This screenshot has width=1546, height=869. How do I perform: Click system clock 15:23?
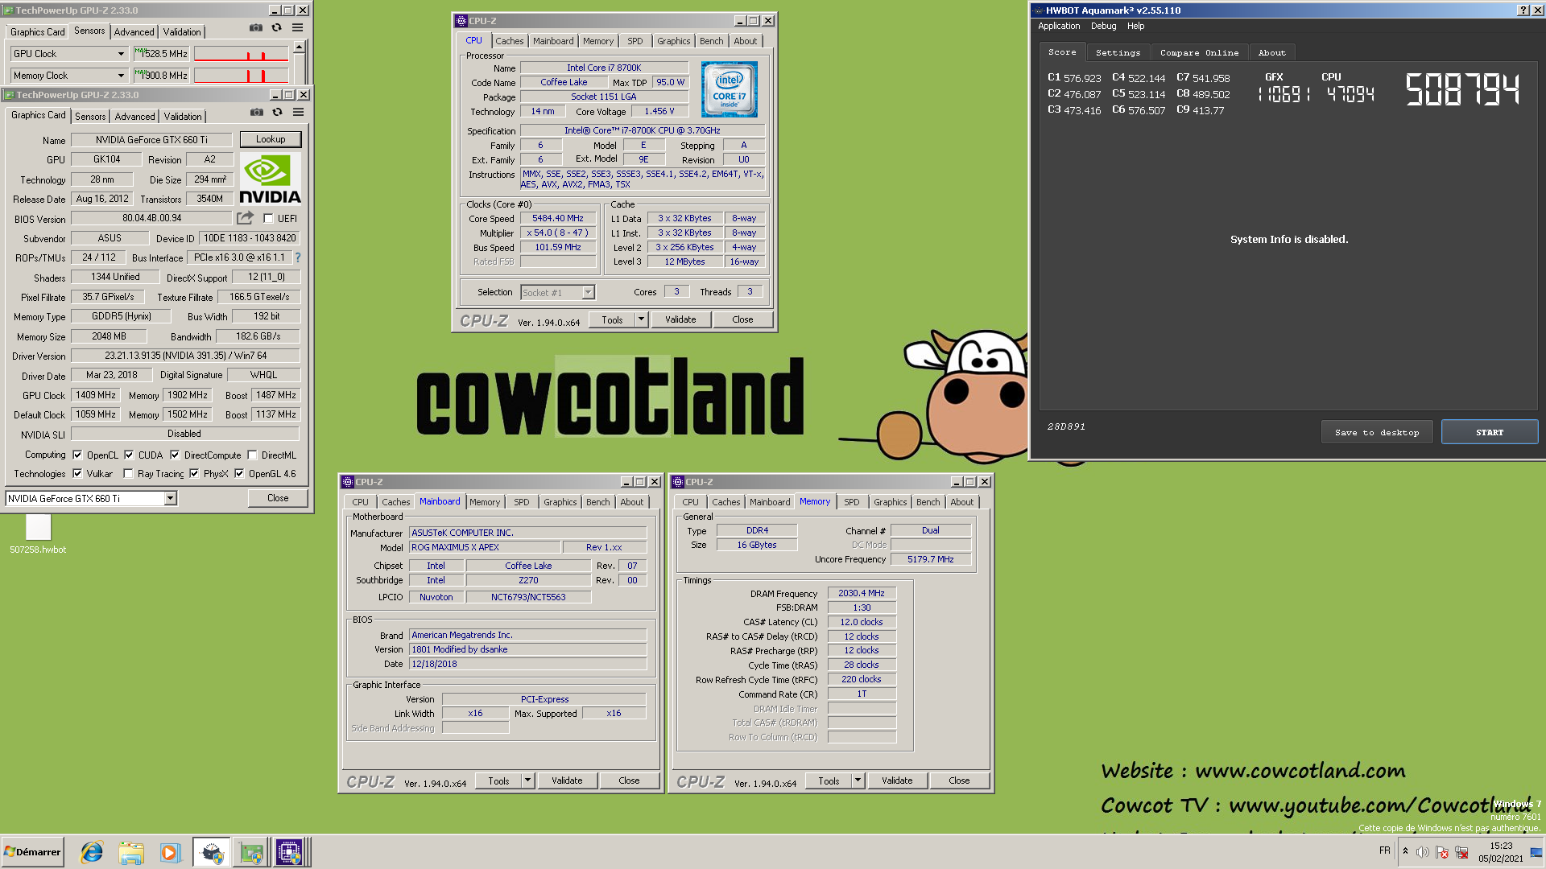(x=1500, y=846)
